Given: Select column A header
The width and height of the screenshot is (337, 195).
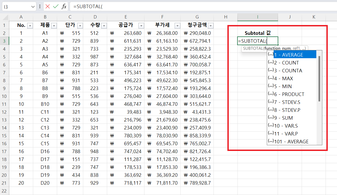Looking at the screenshot, I should pyautogui.click(x=21, y=17).
